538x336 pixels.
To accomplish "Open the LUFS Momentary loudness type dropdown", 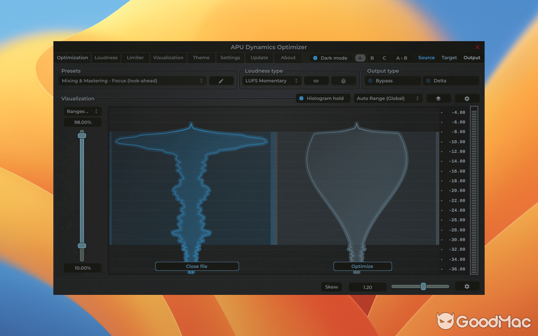I will 272,80.
